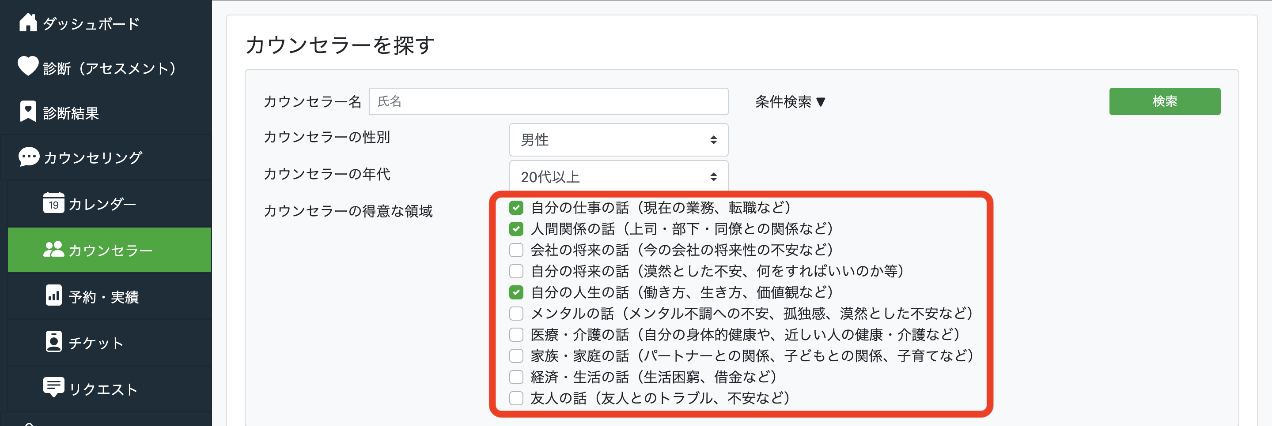Screen dimensions: 1272x426
Task: Check 会社の将来の話 checkbox
Action: pyautogui.click(x=516, y=250)
